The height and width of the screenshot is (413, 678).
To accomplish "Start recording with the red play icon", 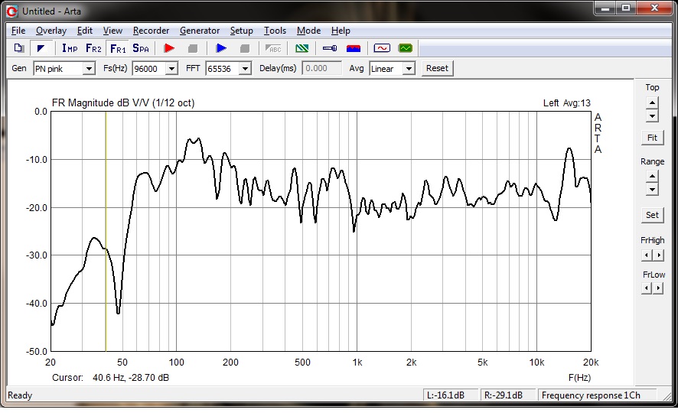I will pos(169,48).
